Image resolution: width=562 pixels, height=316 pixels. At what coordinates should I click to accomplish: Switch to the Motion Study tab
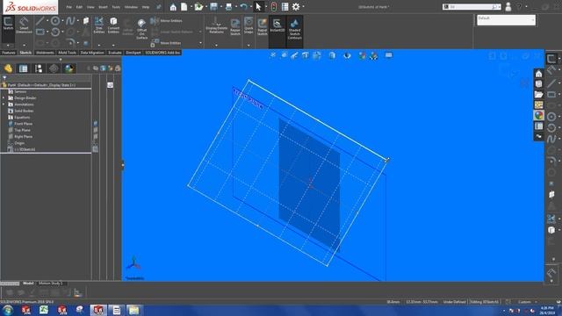click(51, 283)
